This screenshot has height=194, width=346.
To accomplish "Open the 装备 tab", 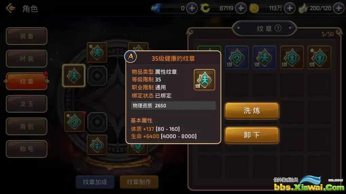I will [x=26, y=36].
